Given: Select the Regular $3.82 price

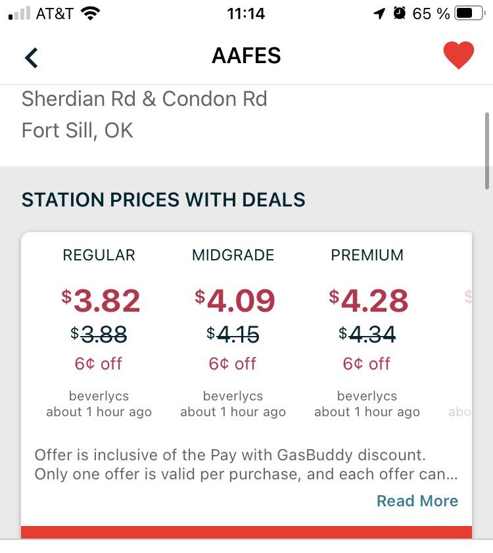Looking at the screenshot, I should click(101, 301).
